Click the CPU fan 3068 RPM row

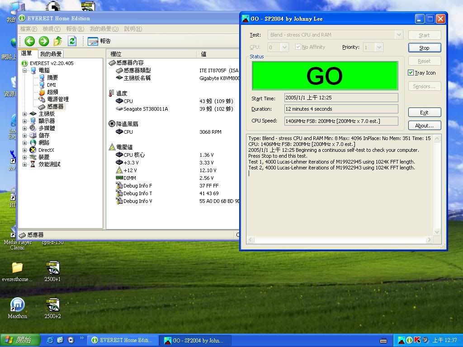point(174,132)
